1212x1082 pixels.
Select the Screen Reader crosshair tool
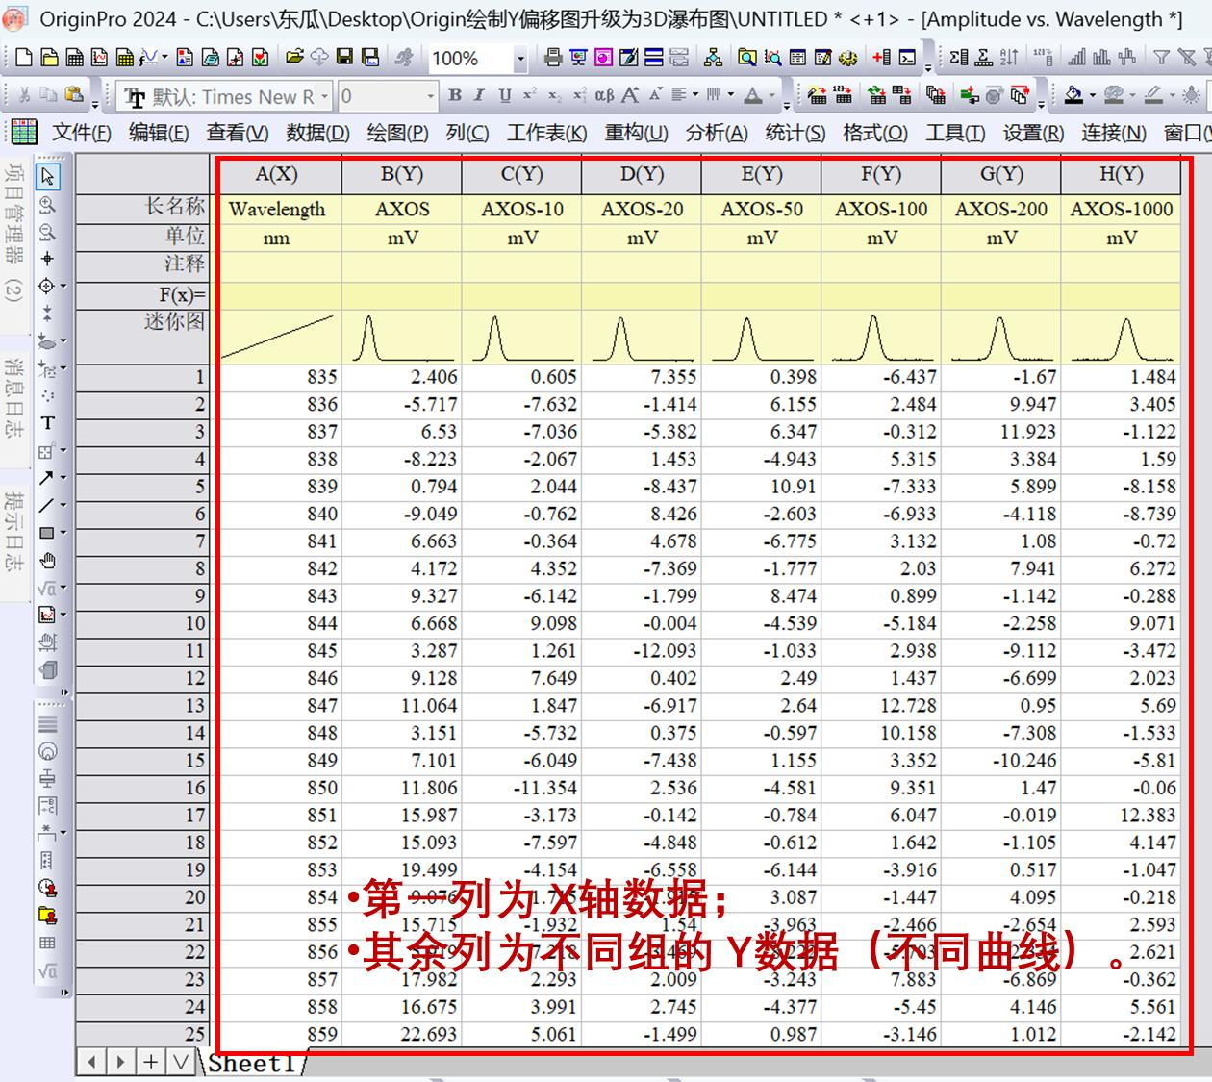(x=47, y=259)
